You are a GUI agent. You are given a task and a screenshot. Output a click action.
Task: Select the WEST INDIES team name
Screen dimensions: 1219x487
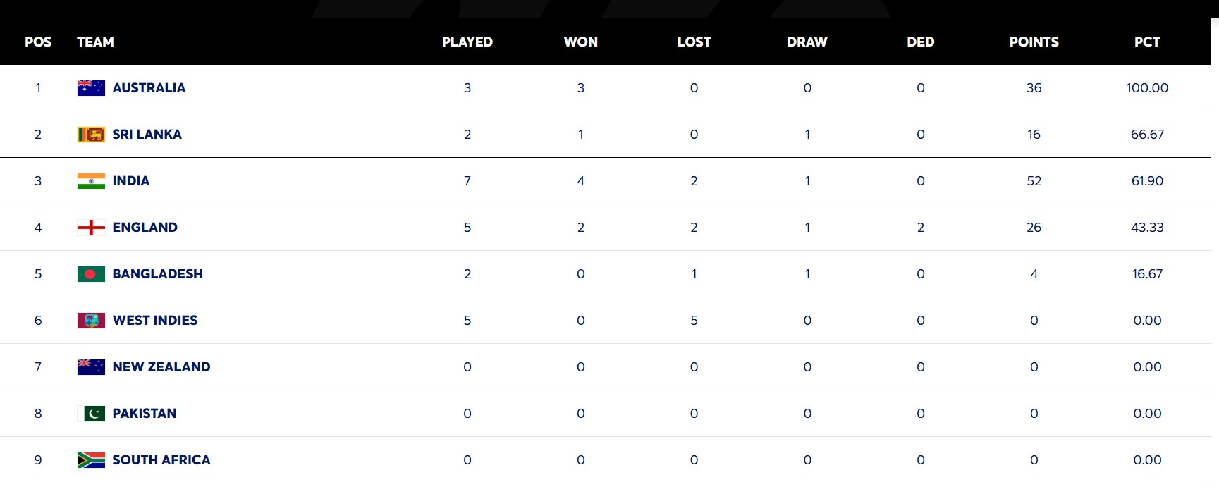155,321
